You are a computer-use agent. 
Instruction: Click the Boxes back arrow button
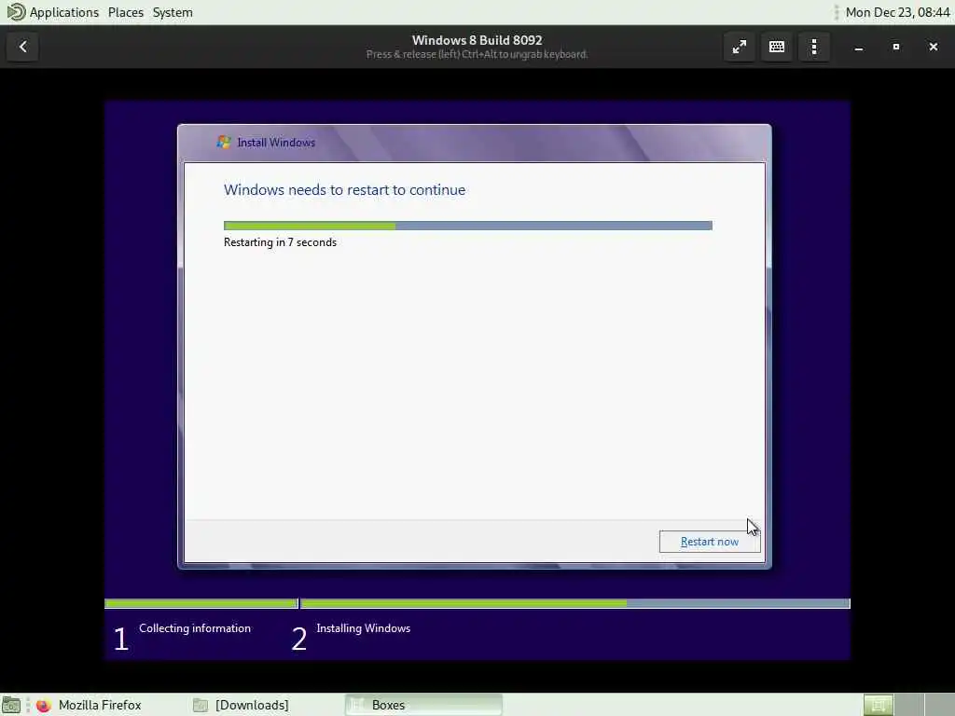[22, 47]
